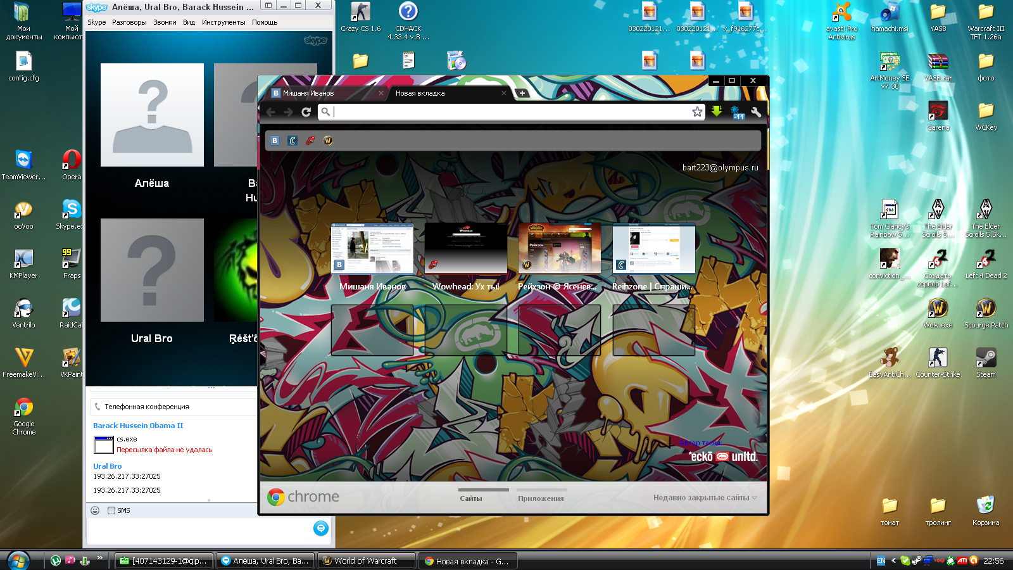Click Barack Hussein Obama II sender name
Viewport: 1013px width, 570px height.
click(x=138, y=426)
